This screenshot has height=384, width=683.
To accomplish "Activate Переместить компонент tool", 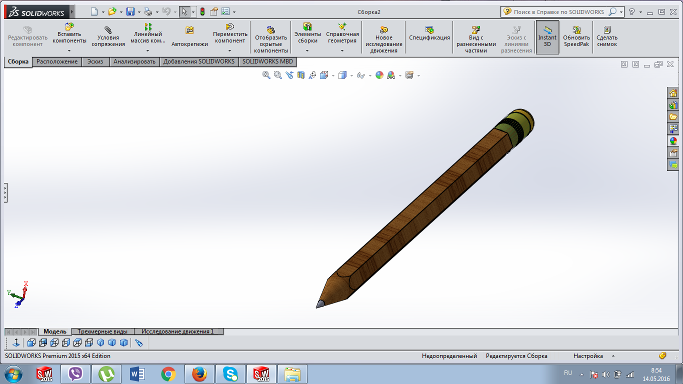I will pos(230,33).
